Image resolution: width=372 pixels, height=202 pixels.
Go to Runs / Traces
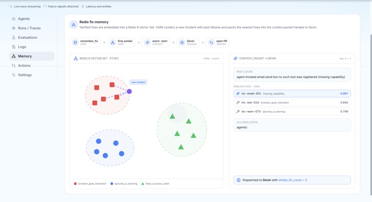[32, 28]
